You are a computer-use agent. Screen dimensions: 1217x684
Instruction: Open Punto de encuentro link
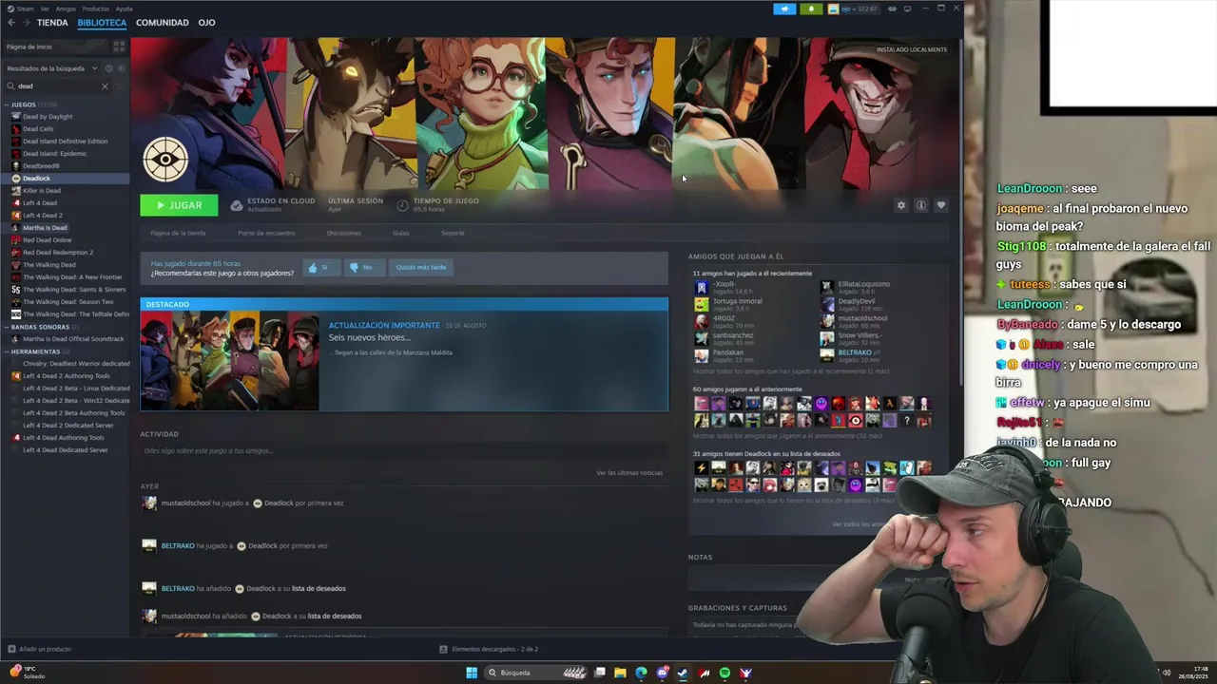266,233
